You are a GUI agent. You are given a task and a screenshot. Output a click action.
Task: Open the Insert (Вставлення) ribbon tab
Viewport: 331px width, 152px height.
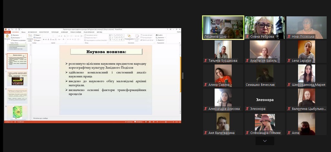[32, 32]
